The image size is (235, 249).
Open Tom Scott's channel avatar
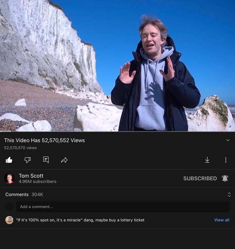(10, 178)
